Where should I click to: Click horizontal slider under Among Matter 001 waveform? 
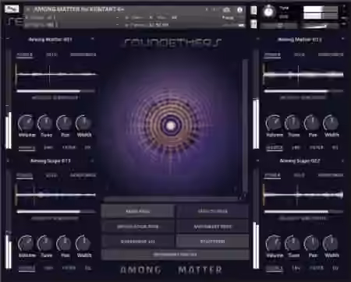click(x=56, y=91)
